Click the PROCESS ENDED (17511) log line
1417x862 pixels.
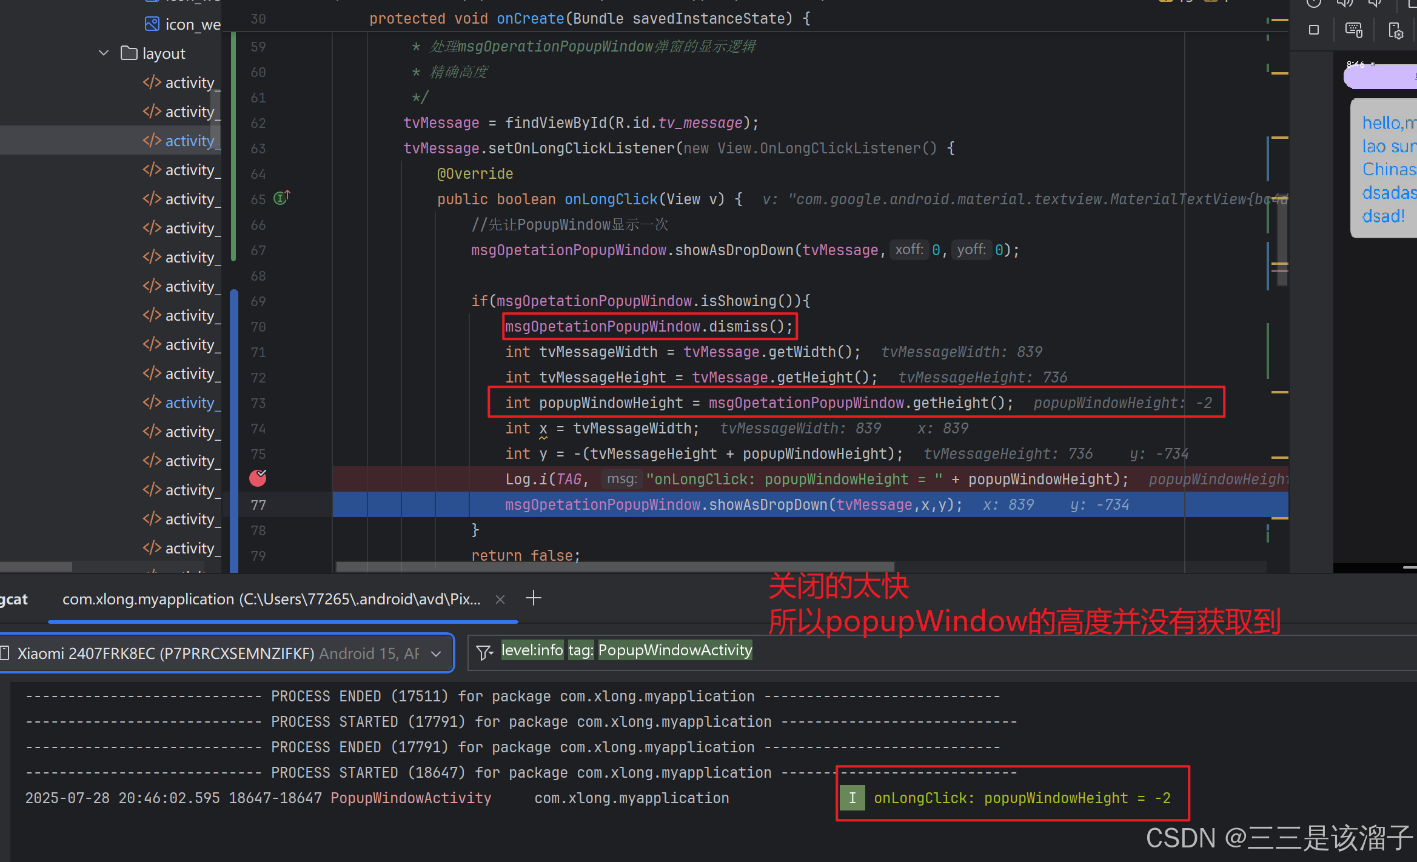pyautogui.click(x=513, y=696)
